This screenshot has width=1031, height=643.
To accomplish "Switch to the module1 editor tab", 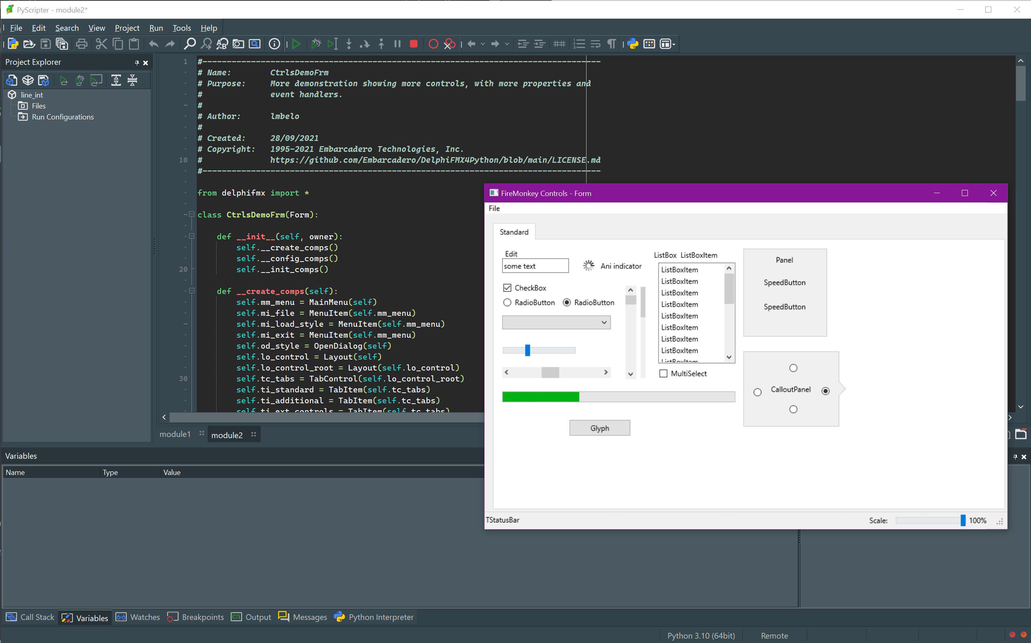I will [x=175, y=434].
